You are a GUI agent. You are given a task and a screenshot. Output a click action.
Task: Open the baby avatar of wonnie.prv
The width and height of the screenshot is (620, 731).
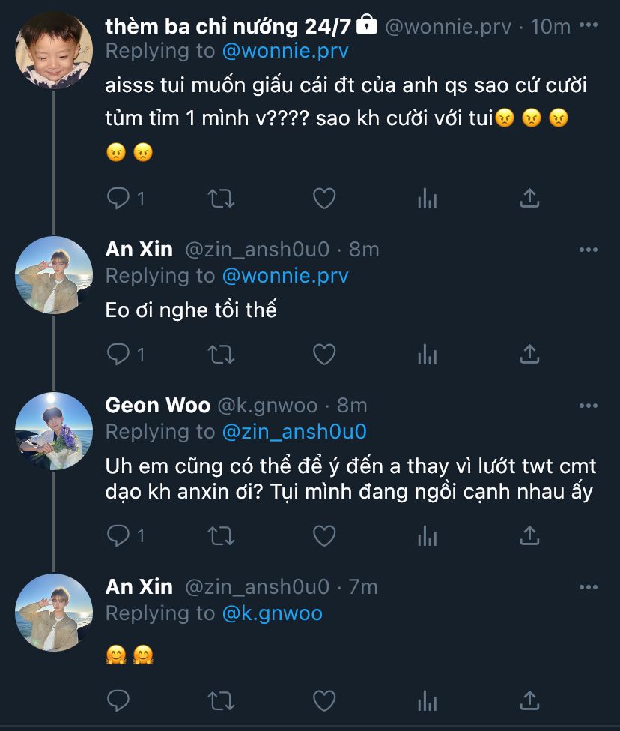click(54, 50)
